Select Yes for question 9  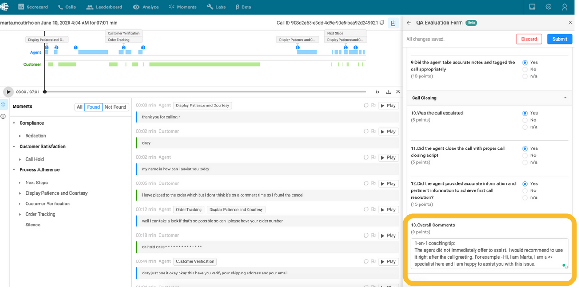pyautogui.click(x=525, y=63)
